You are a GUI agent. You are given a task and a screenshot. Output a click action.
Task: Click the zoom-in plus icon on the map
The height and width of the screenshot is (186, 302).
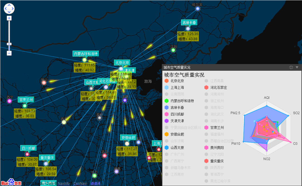9,18
